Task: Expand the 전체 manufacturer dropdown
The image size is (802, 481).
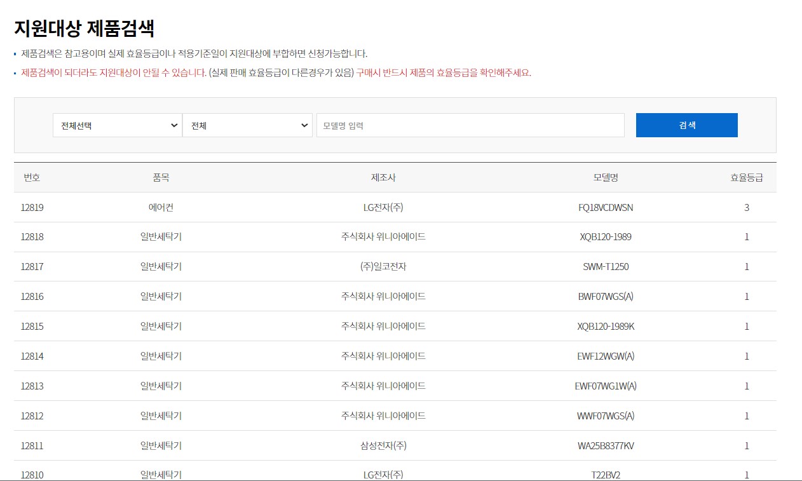Action: click(x=248, y=125)
